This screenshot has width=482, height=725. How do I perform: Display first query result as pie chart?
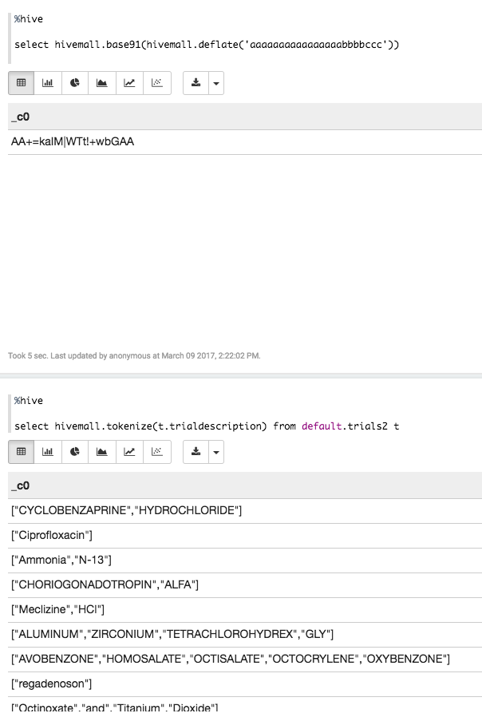[74, 82]
